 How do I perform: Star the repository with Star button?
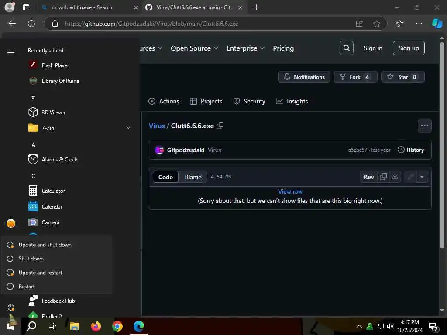pos(403,77)
